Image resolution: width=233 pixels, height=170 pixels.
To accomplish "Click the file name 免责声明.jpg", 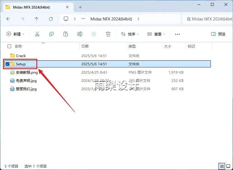I will point(26,81).
